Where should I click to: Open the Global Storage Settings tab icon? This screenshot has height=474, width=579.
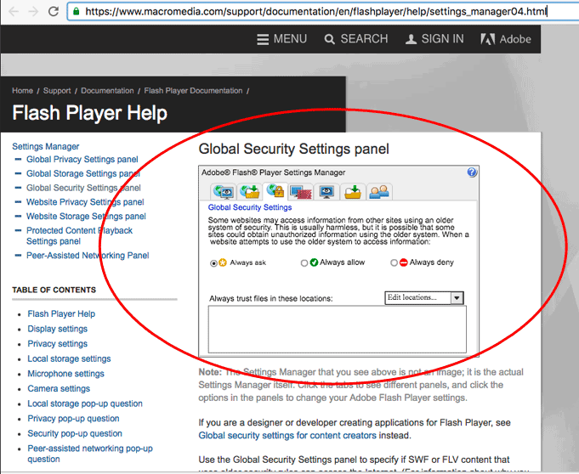tap(250, 191)
